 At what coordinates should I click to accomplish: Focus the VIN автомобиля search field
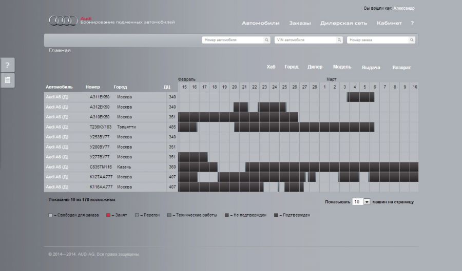[305, 40]
